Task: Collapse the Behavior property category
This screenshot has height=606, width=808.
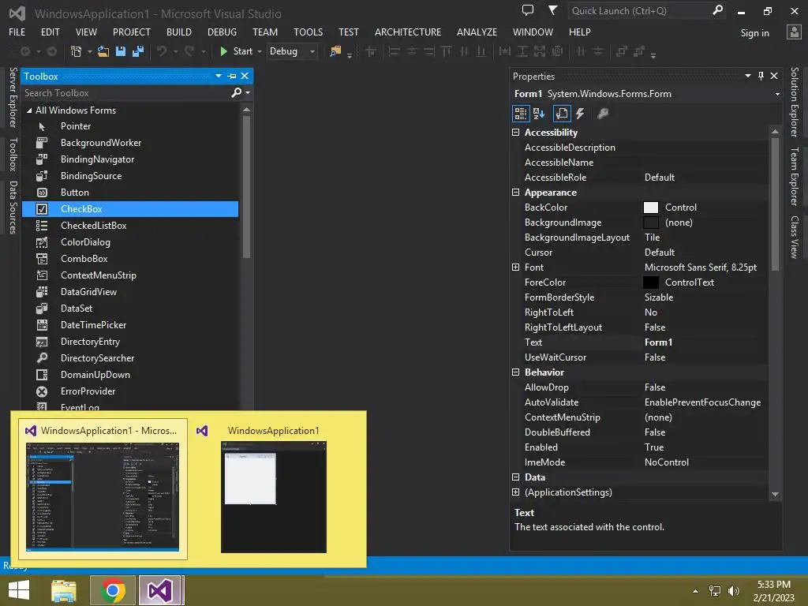Action: tap(515, 372)
